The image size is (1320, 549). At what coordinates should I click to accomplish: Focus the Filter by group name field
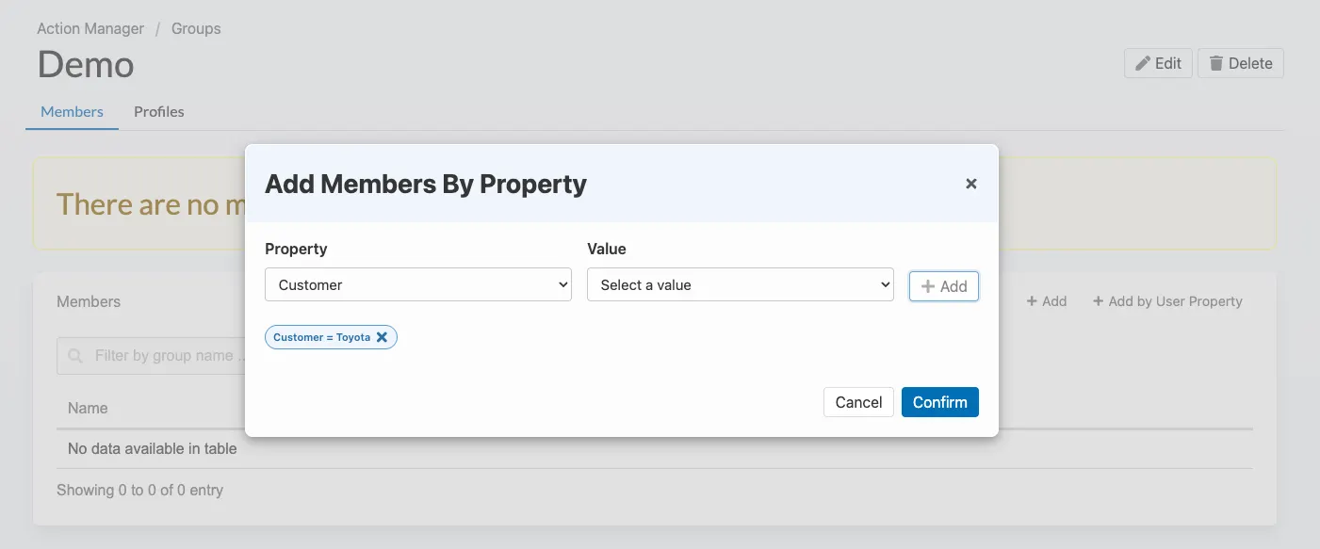point(165,356)
